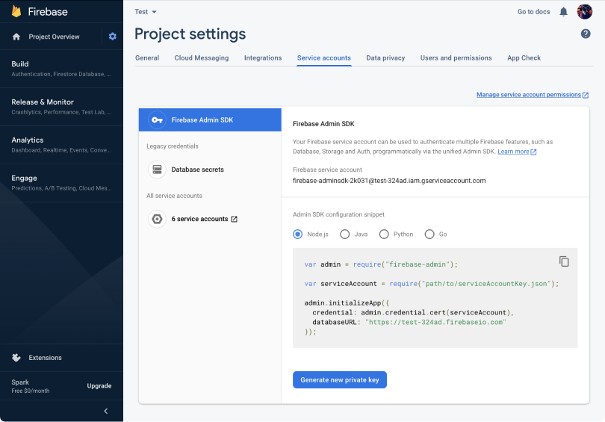The image size is (605, 422).
Task: Select Firebase Admin SDK list item
Action: click(x=210, y=120)
